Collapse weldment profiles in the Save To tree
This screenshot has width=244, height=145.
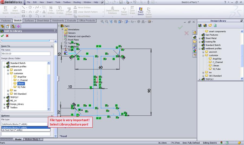point(4,67)
